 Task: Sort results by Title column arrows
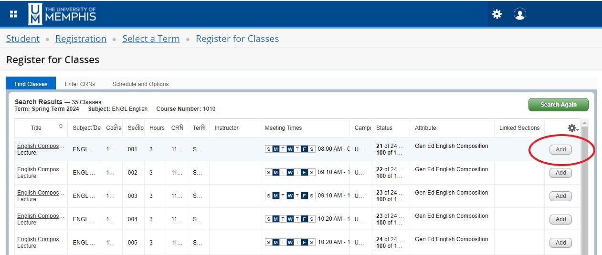[x=61, y=127]
